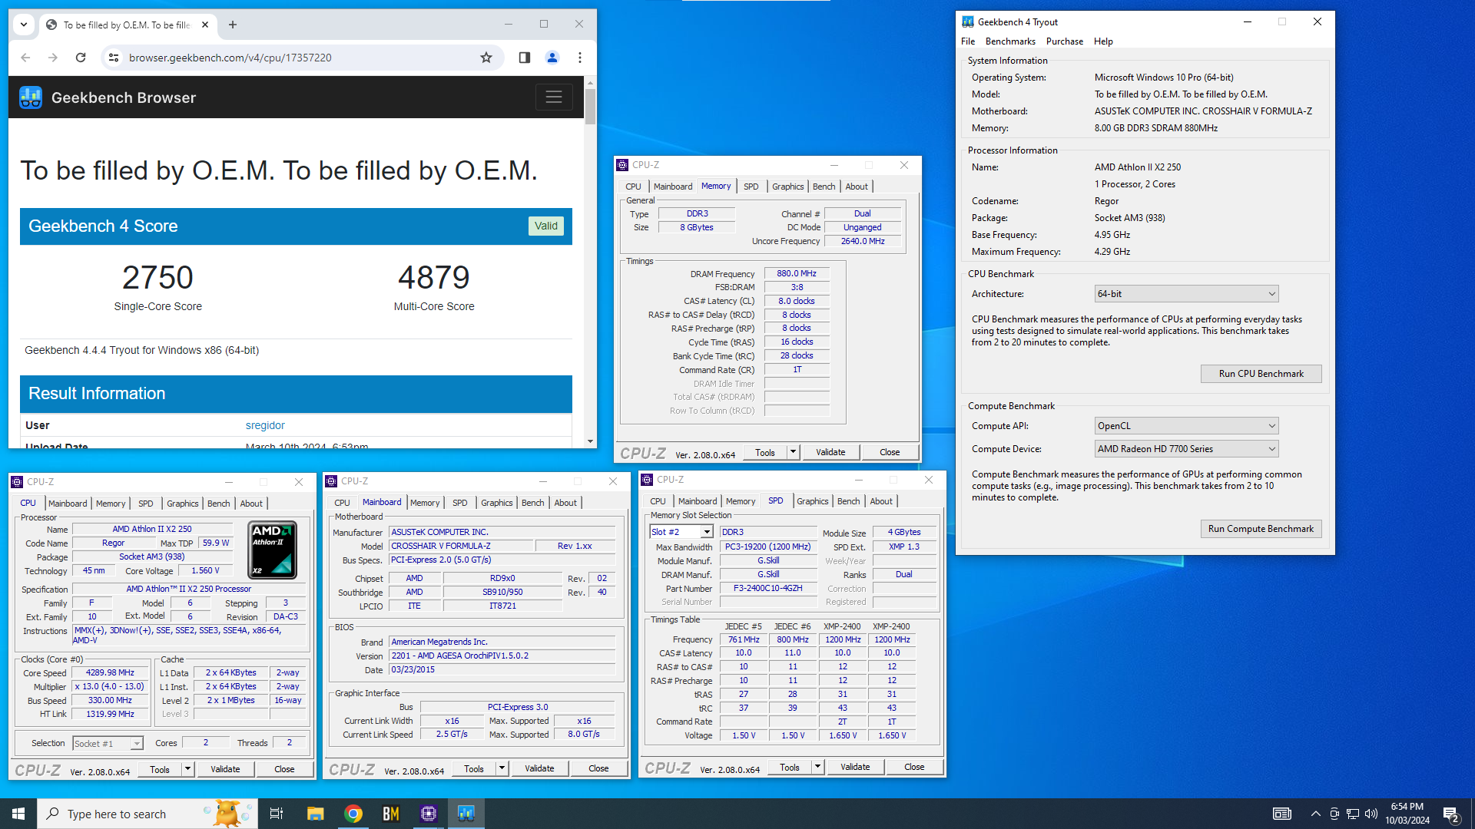
Task: Show hidden tray icons chevron
Action: [x=1316, y=814]
